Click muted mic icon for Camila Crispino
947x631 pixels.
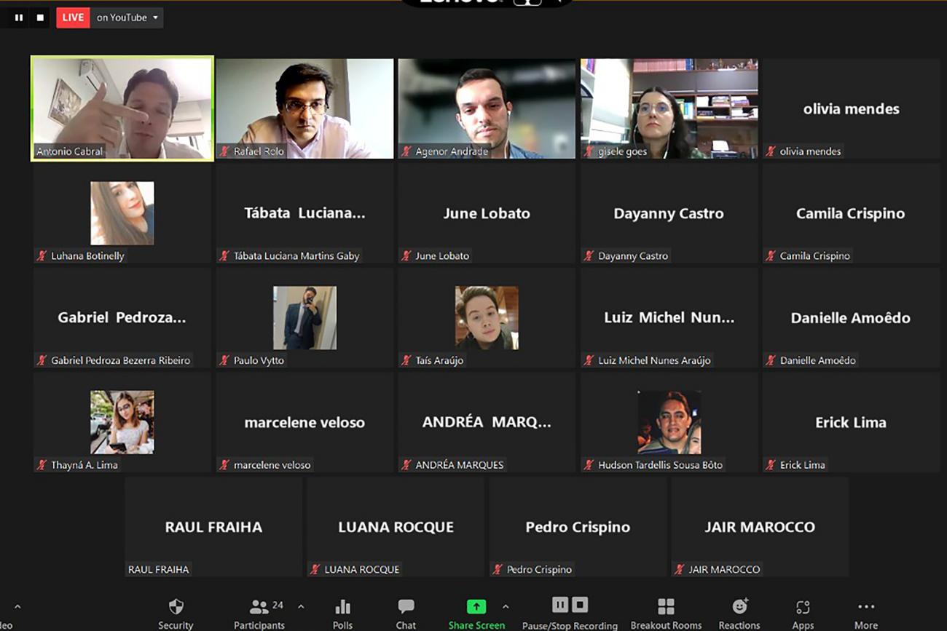pos(771,255)
